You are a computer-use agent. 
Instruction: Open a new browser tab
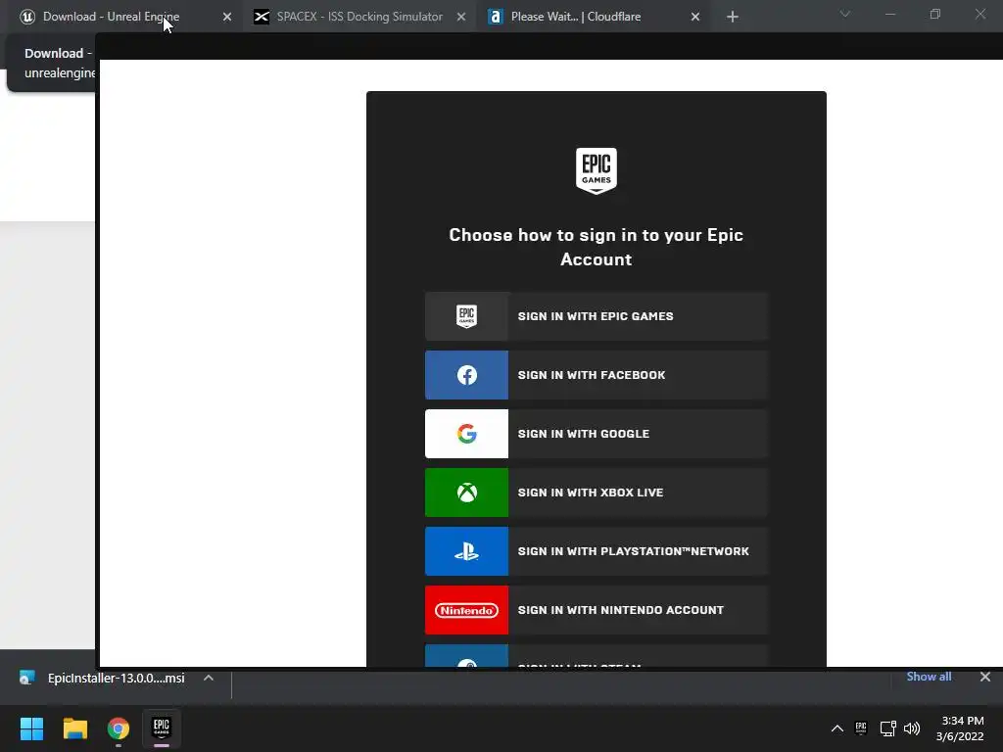(x=733, y=18)
